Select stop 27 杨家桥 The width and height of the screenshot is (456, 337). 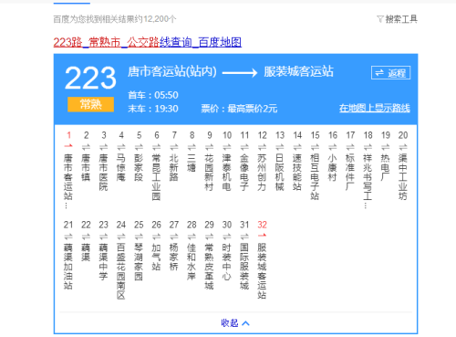[174, 257]
